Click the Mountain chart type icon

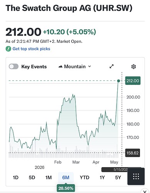(60, 66)
